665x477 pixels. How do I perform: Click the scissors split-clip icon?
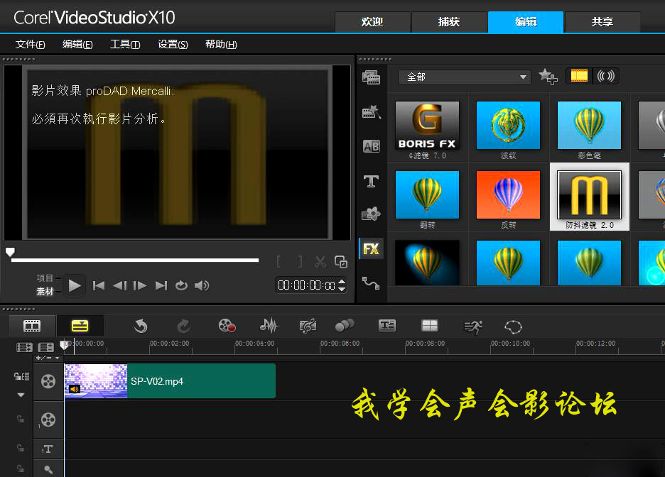[x=320, y=262]
